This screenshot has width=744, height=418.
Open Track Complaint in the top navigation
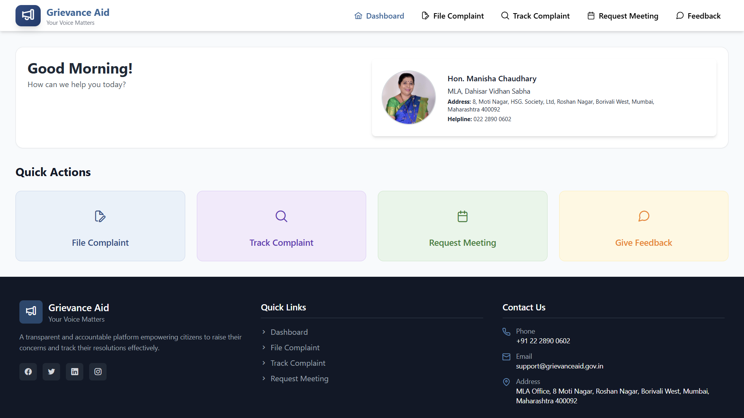pos(536,16)
